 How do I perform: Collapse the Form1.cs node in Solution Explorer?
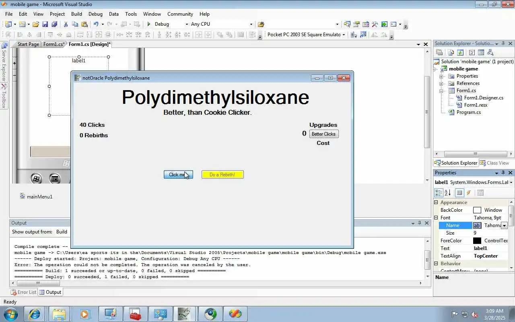pyautogui.click(x=441, y=91)
